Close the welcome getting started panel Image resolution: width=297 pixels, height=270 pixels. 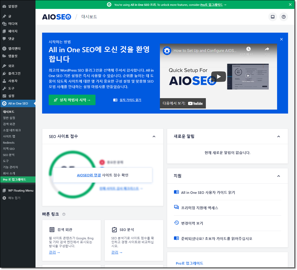click(x=281, y=39)
